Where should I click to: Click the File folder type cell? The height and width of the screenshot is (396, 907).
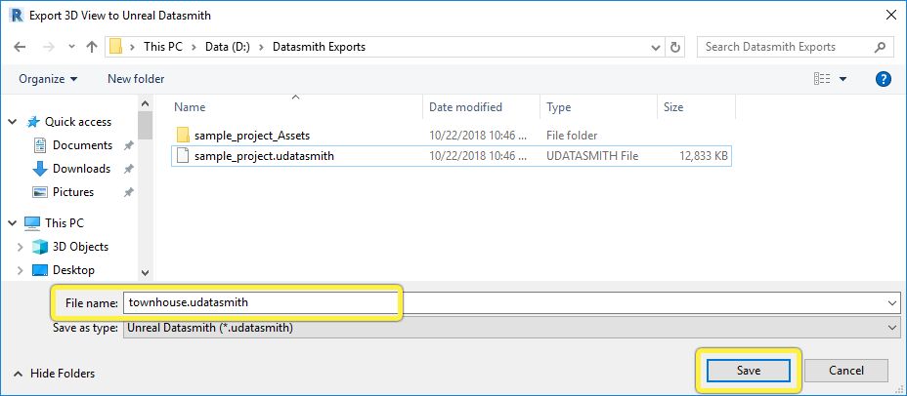pos(572,136)
